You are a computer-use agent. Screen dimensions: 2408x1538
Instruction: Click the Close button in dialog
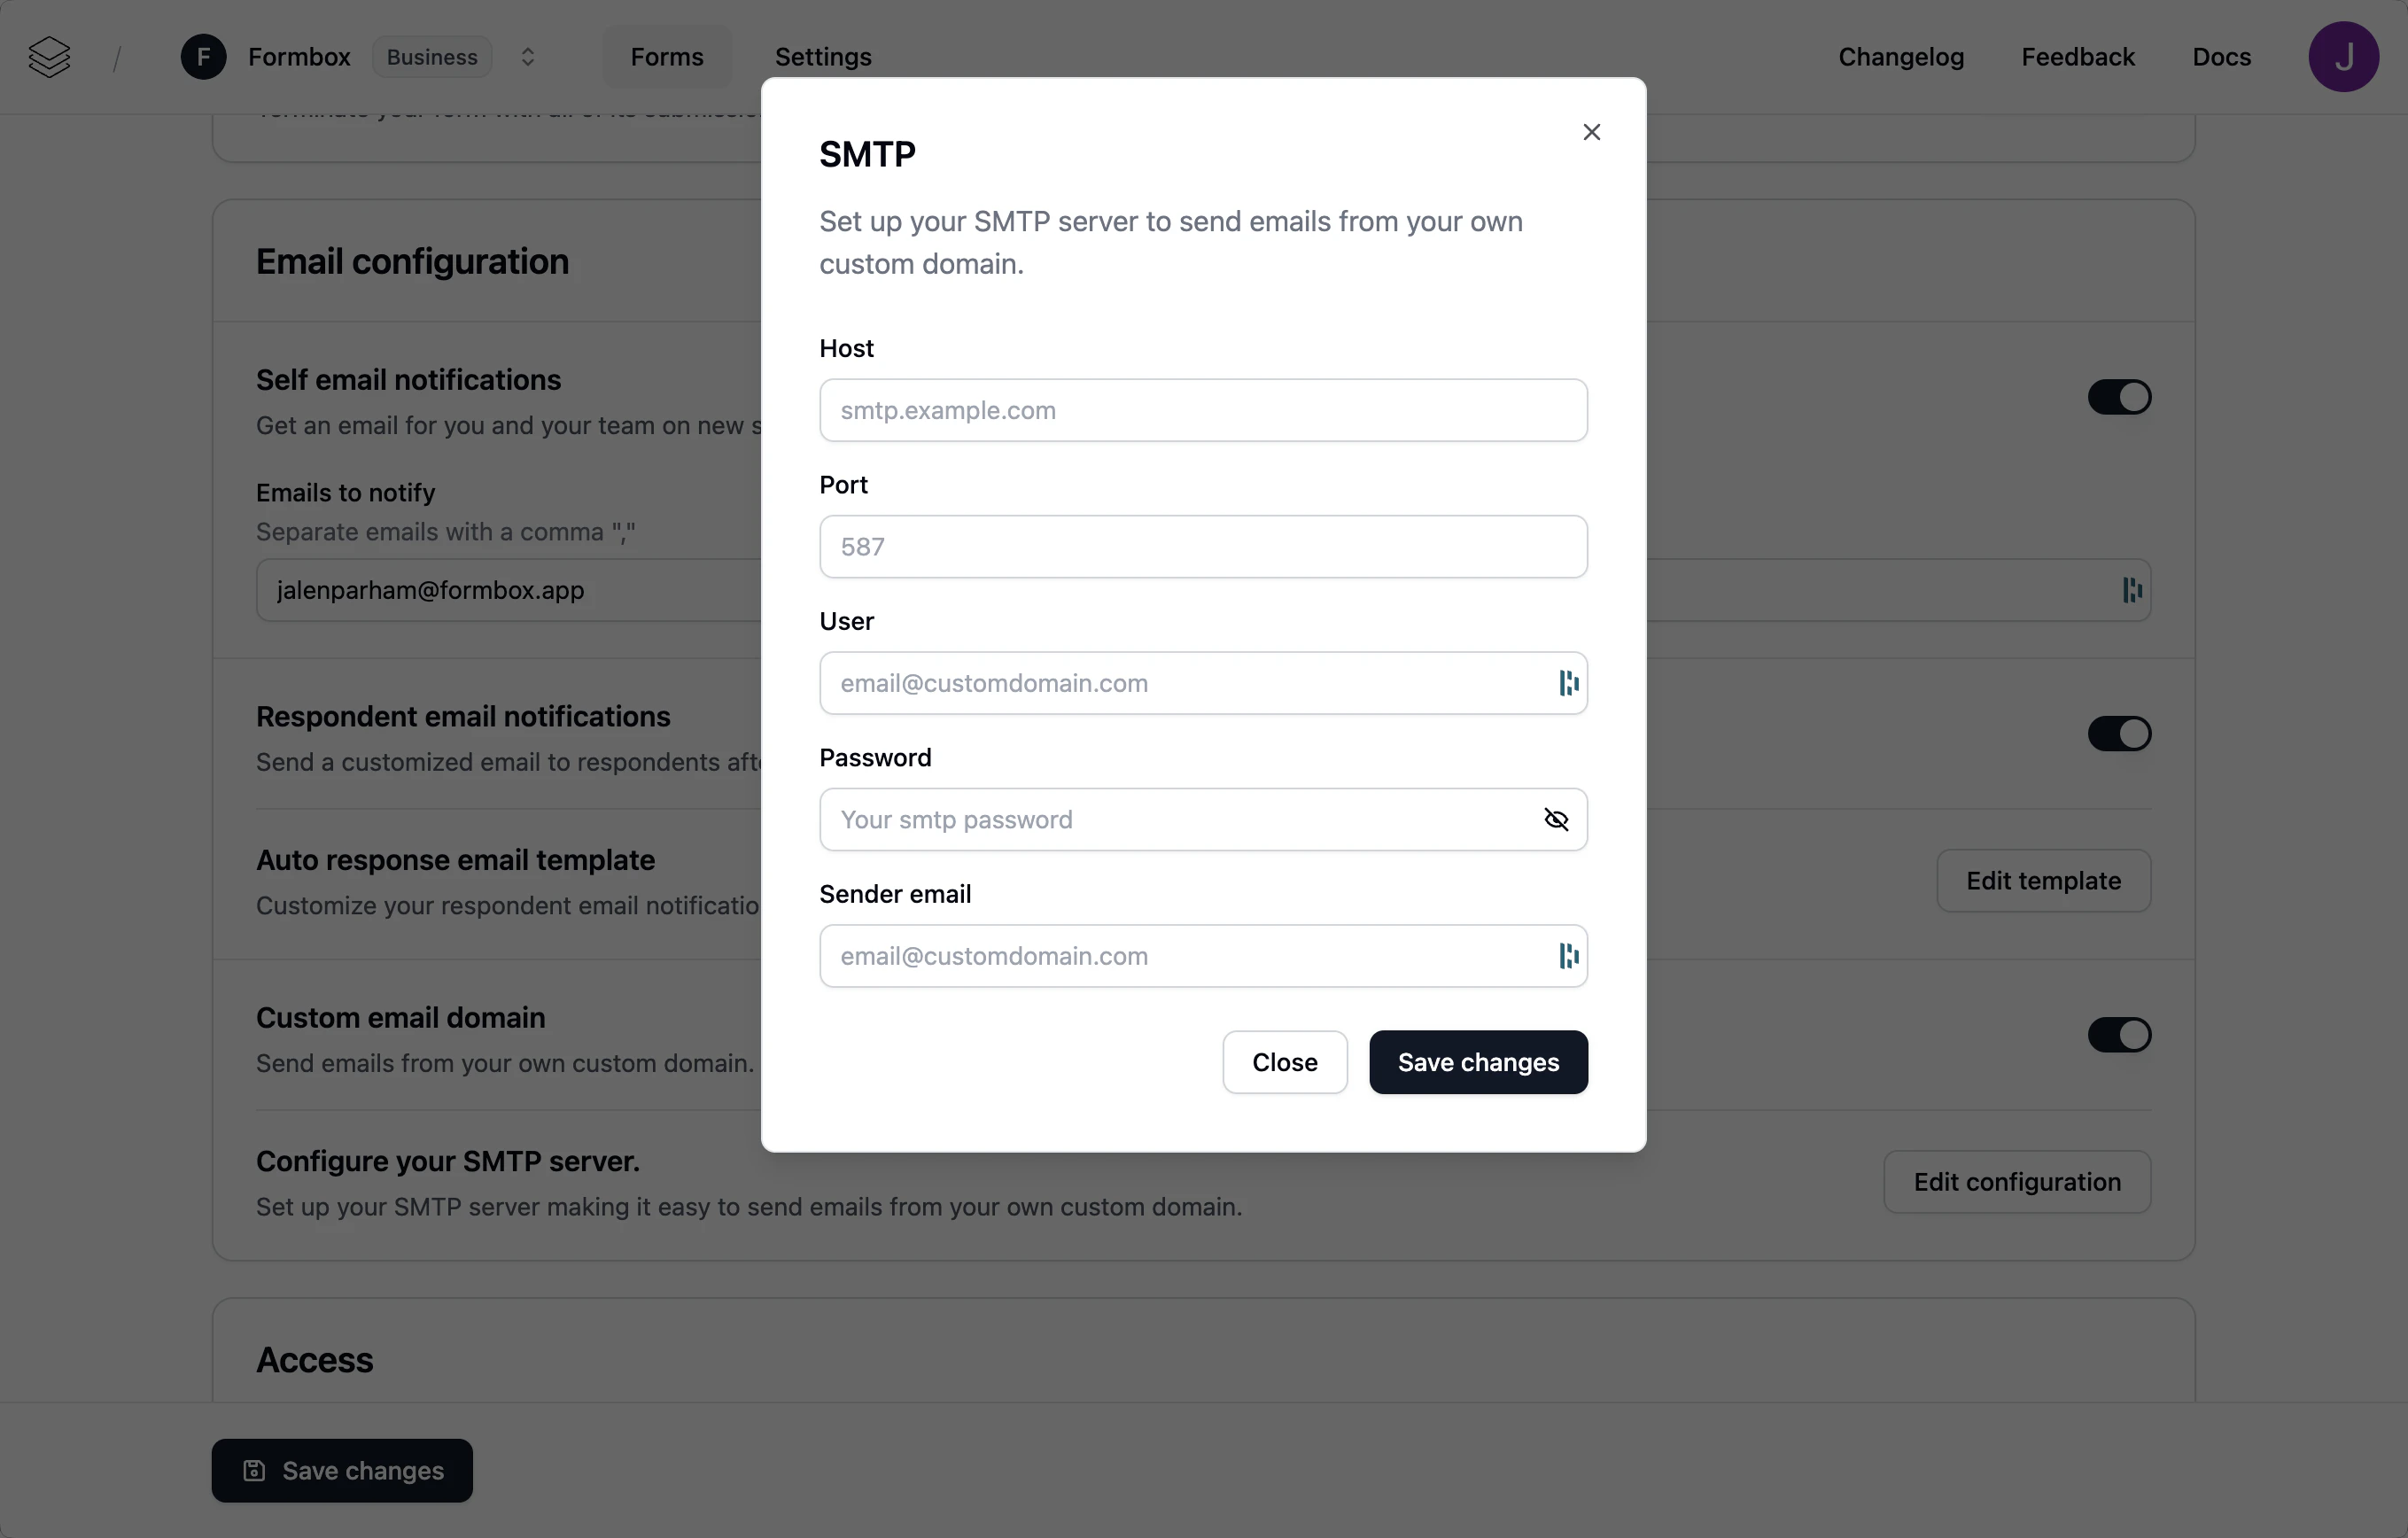tap(1284, 1062)
